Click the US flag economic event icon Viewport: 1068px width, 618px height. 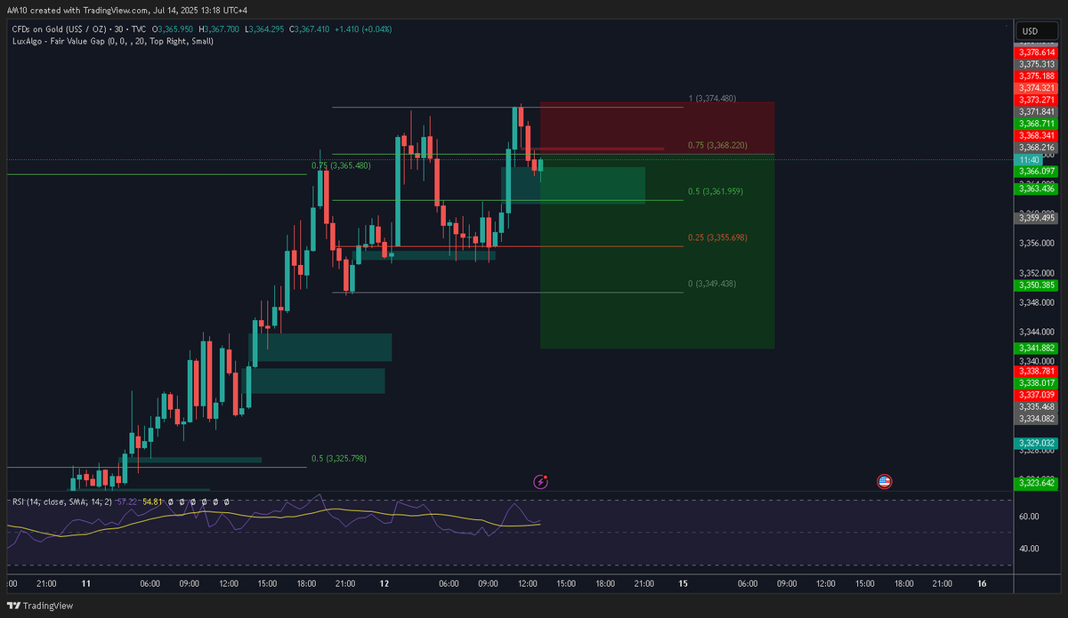click(885, 482)
